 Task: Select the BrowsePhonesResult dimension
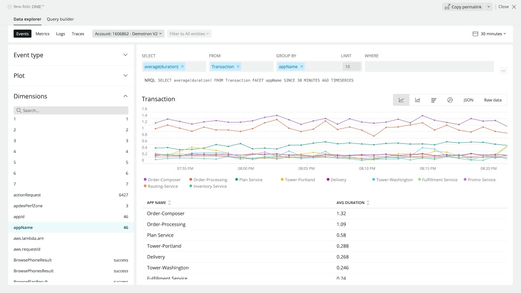coord(71,271)
